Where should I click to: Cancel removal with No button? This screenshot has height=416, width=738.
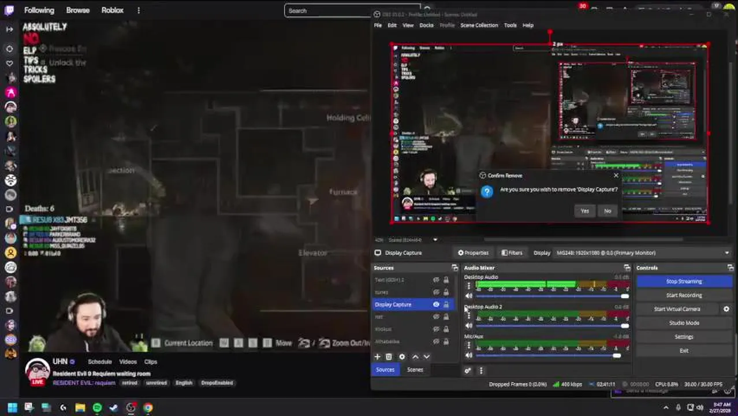pos(607,211)
